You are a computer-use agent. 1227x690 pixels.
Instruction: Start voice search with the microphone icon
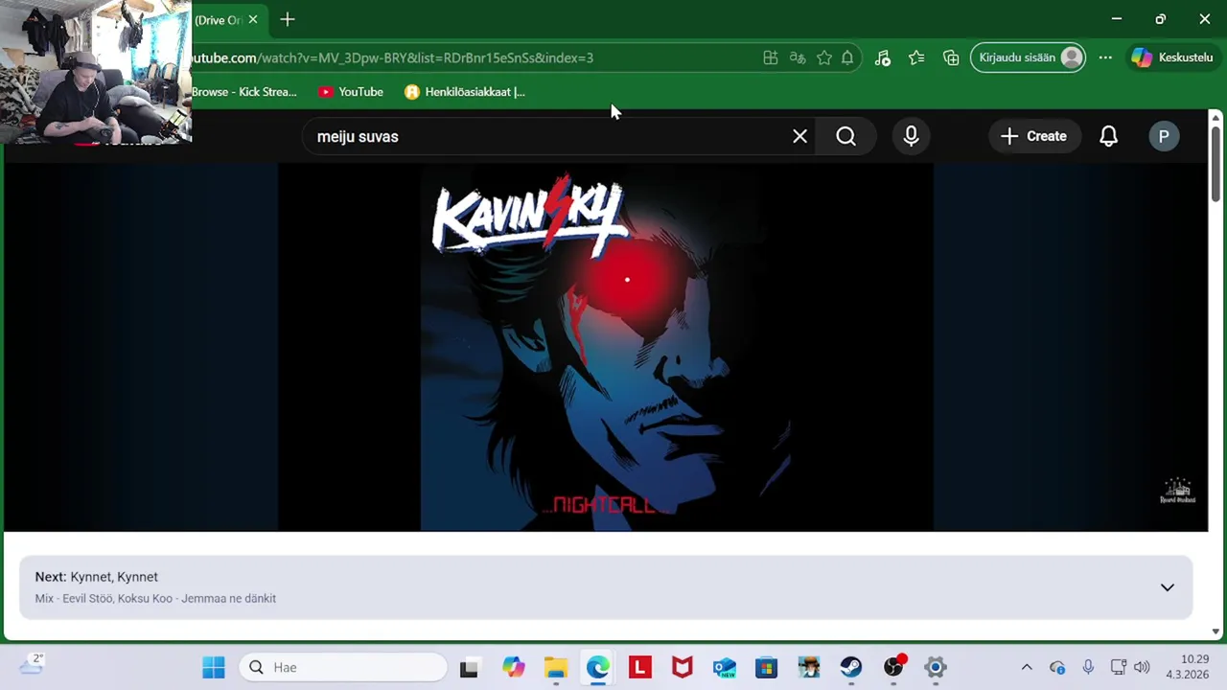[911, 136]
